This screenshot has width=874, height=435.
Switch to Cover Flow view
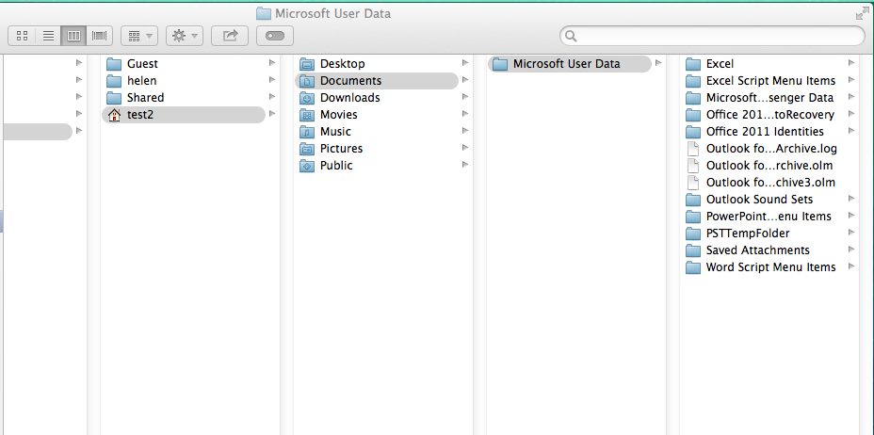click(100, 36)
